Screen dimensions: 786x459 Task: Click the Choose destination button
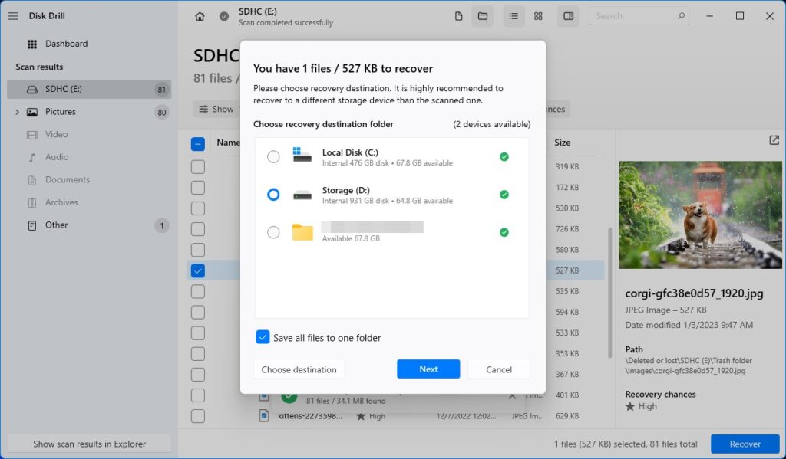point(299,369)
